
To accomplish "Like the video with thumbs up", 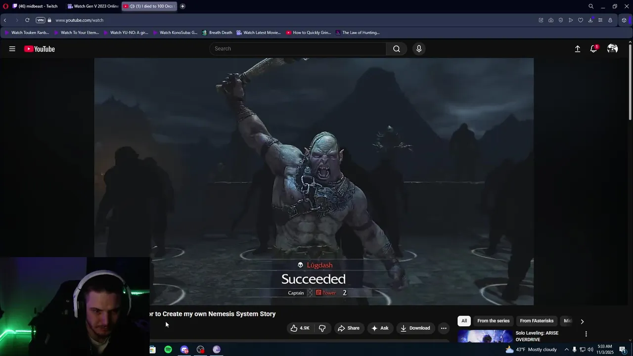I will [x=300, y=328].
